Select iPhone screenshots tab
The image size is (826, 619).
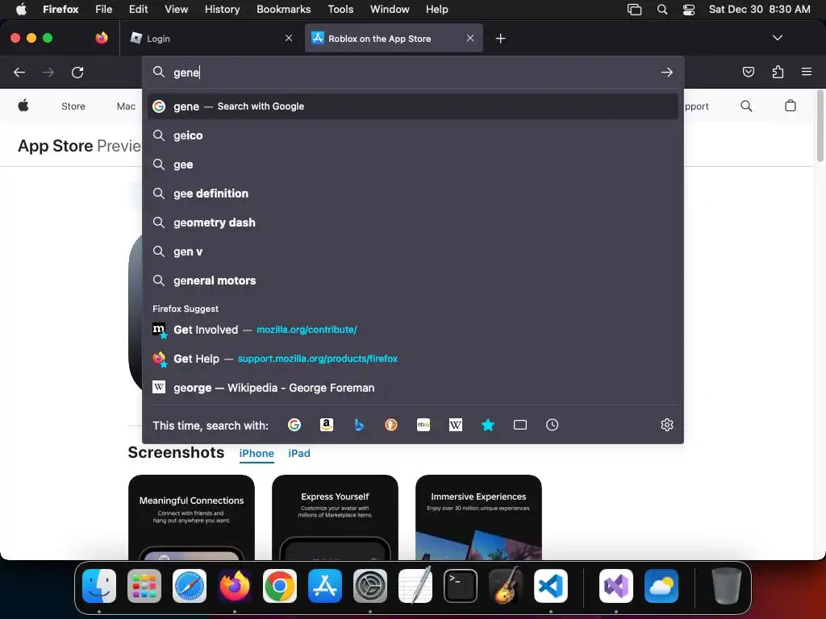pyautogui.click(x=257, y=453)
